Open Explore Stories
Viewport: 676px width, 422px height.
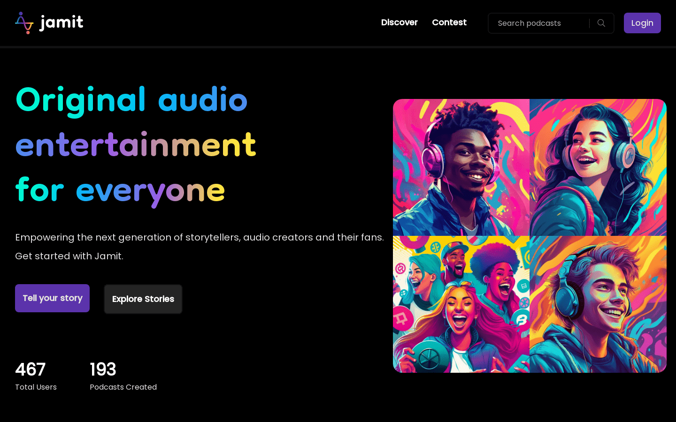pyautogui.click(x=143, y=299)
